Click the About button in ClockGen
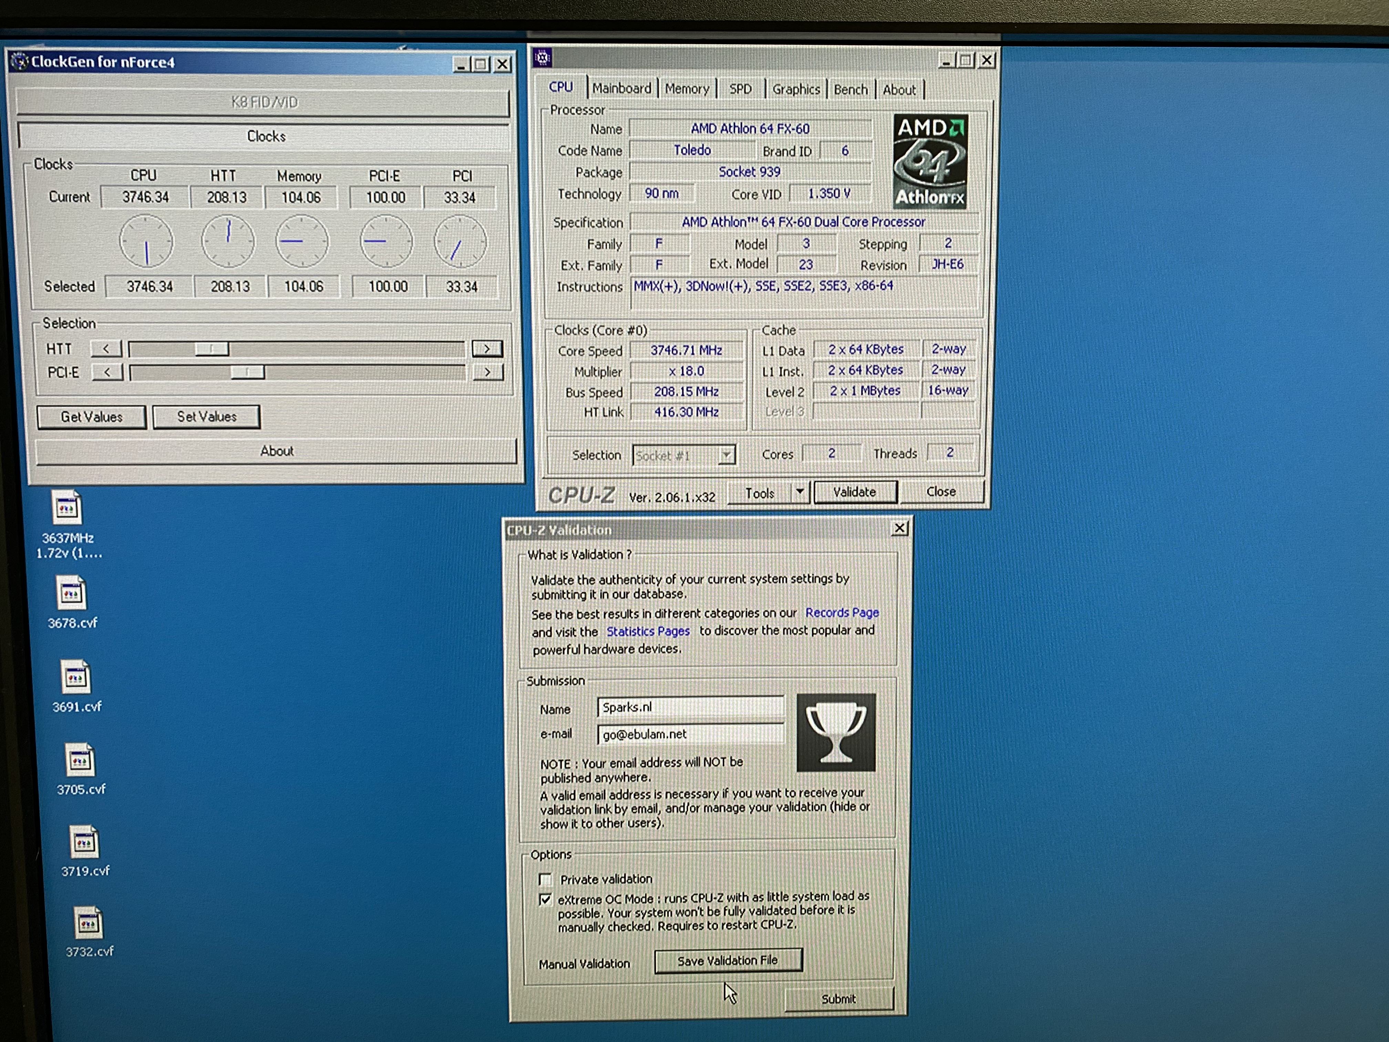The image size is (1389, 1042). pyautogui.click(x=276, y=451)
